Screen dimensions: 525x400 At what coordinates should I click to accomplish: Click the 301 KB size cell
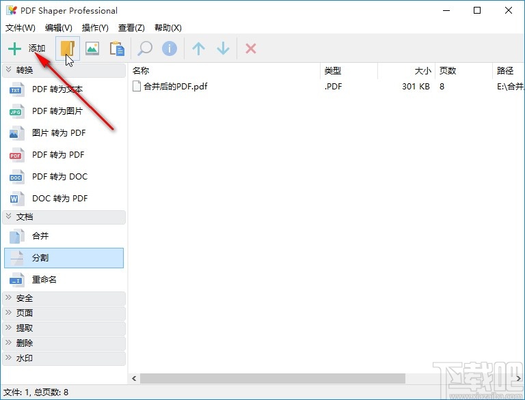coord(416,87)
